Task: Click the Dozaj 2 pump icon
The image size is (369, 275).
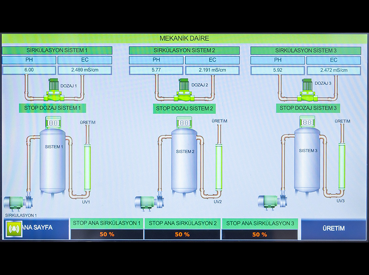Action: pyautogui.click(x=184, y=91)
